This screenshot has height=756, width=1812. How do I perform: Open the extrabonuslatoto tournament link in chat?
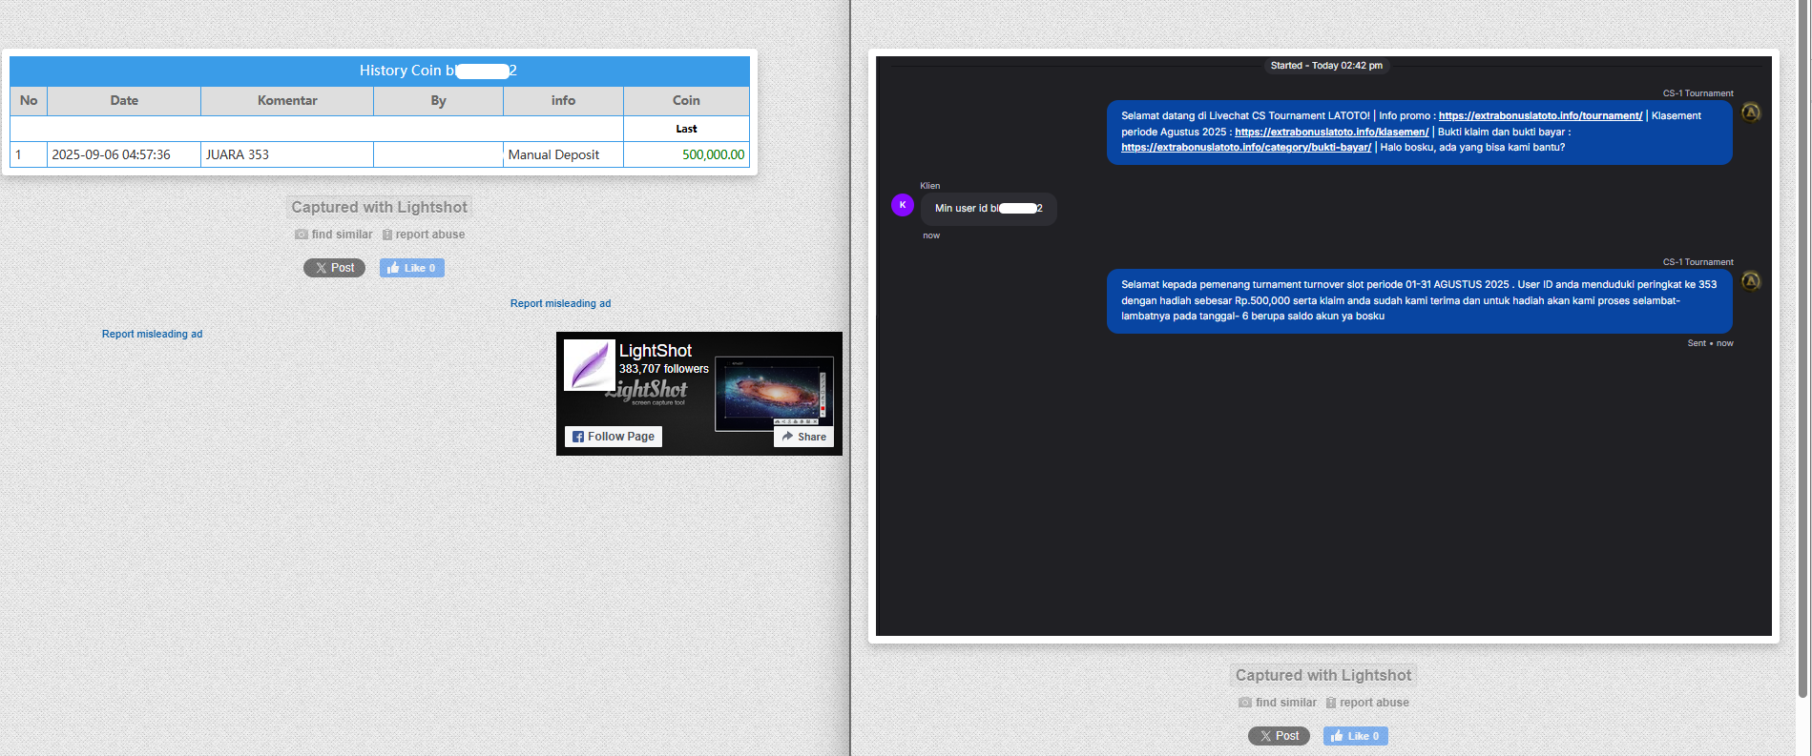(x=1540, y=115)
